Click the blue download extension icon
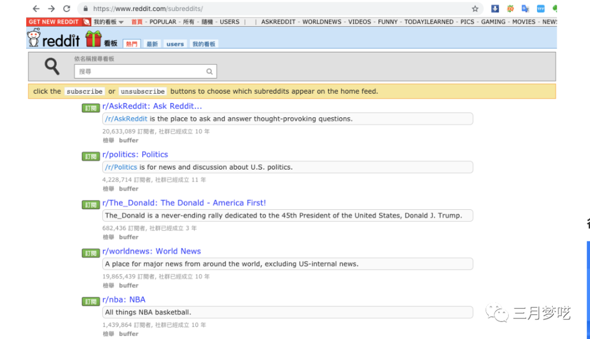Viewport: 590px width, 339px height. [495, 9]
